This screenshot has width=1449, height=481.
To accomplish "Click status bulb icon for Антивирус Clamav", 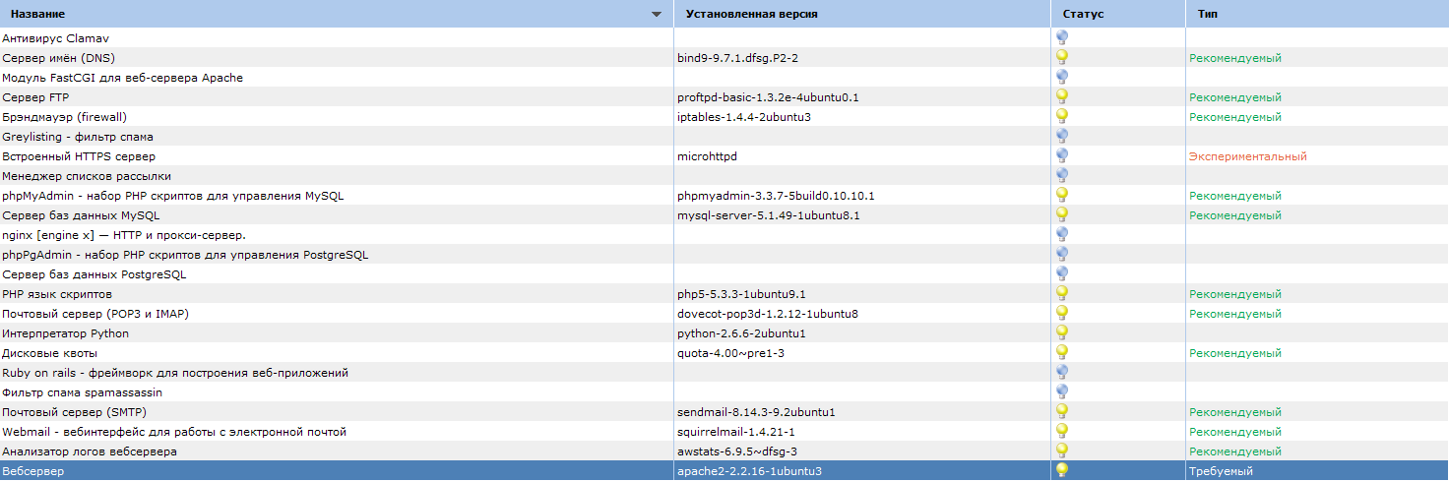I will click(x=1062, y=37).
